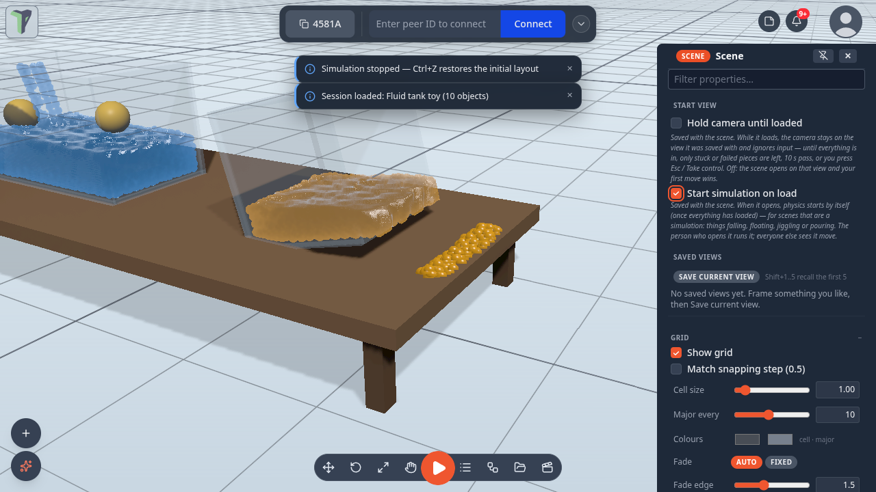This screenshot has height=492, width=876.
Task: Open the linked-nodes hierarchy icon
Action: [493, 467]
